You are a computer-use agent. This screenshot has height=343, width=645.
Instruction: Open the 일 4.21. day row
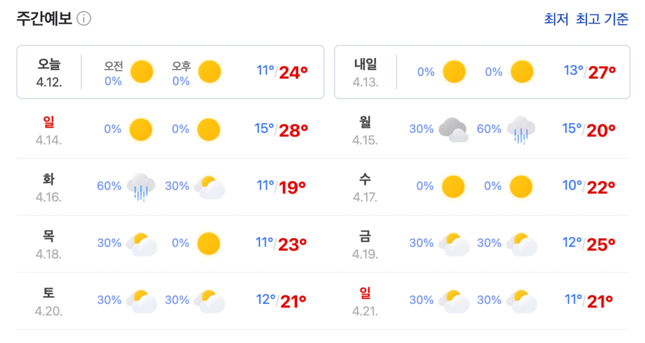coord(482,301)
